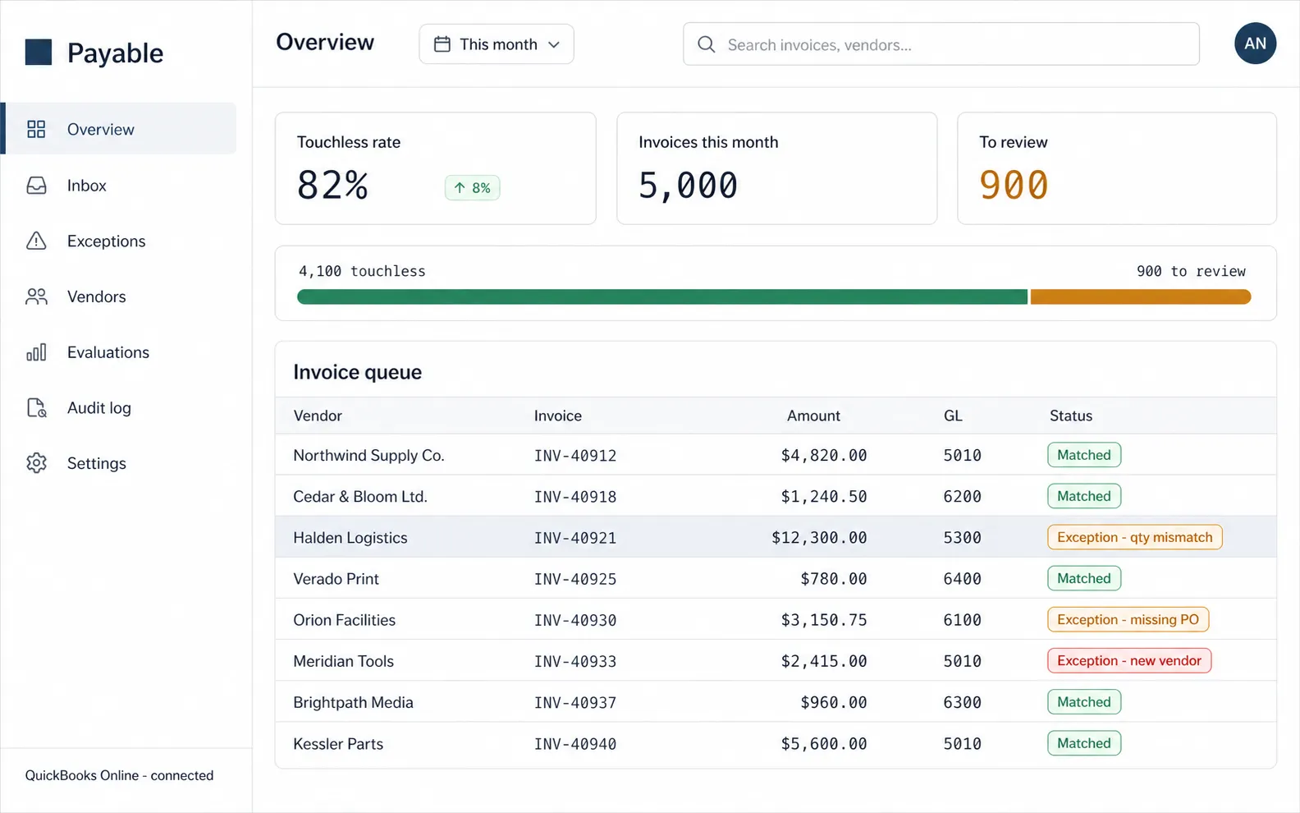Viewport: 1300px width, 813px height.
Task: Open invoice INV-40930
Action: [575, 620]
